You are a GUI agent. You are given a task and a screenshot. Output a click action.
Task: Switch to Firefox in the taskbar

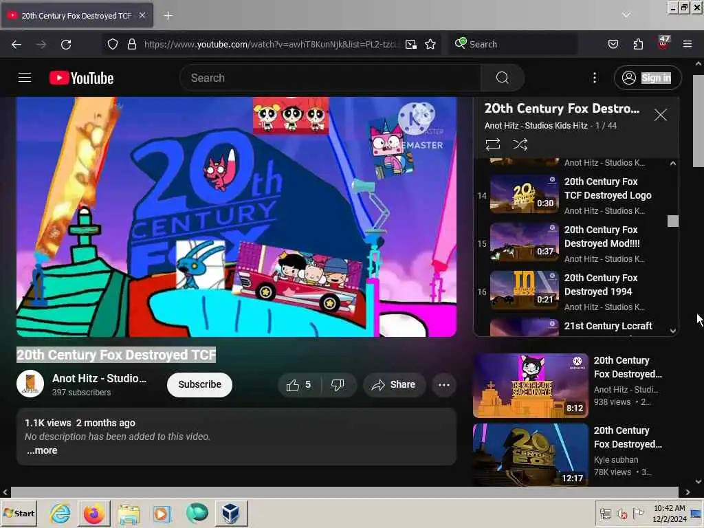pos(93,513)
